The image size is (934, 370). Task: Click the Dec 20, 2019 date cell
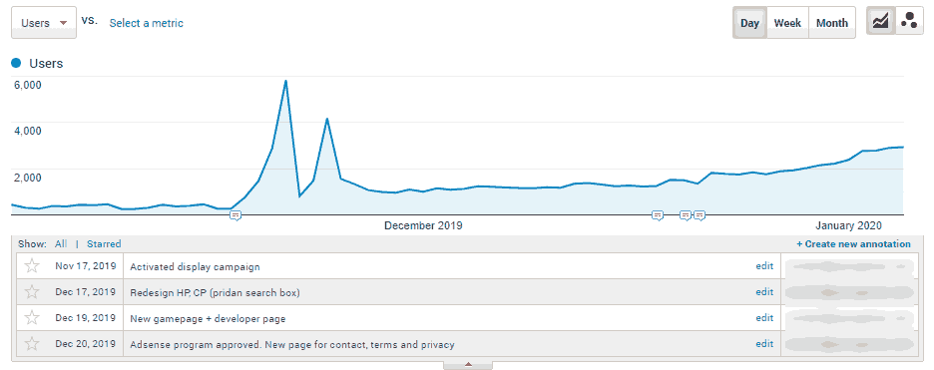[86, 344]
